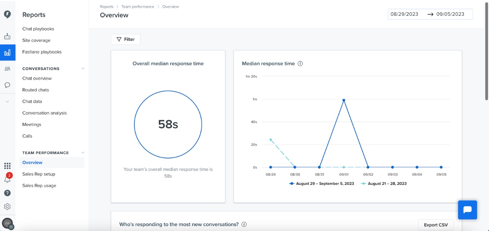Click the Median response time info icon

click(300, 63)
